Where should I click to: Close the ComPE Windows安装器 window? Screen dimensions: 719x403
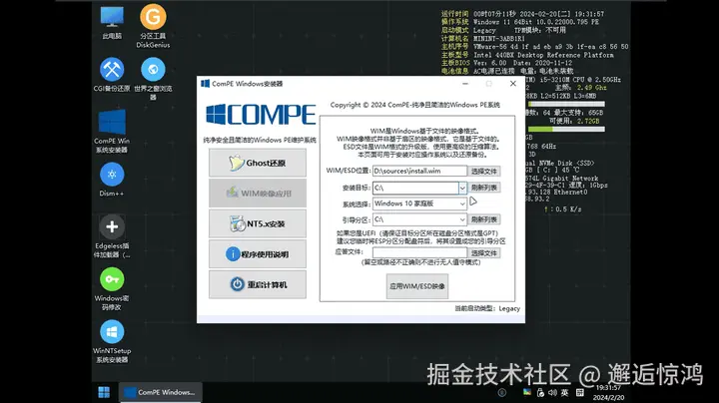point(513,84)
